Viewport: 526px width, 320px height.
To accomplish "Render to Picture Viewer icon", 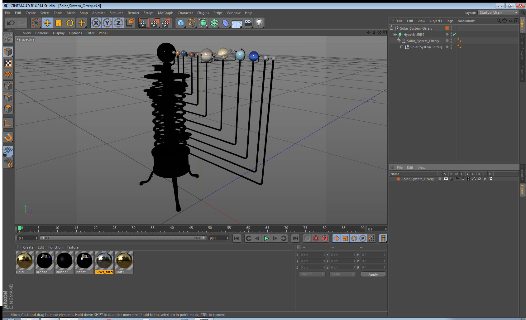I will coord(155,23).
